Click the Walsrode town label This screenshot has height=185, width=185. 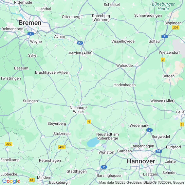124,65
